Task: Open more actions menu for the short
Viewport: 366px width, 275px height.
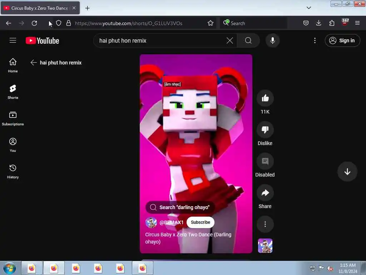Action: (265, 224)
